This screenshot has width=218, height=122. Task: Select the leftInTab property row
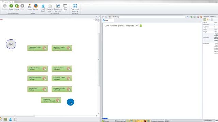pyautogui.click(x=211, y=25)
